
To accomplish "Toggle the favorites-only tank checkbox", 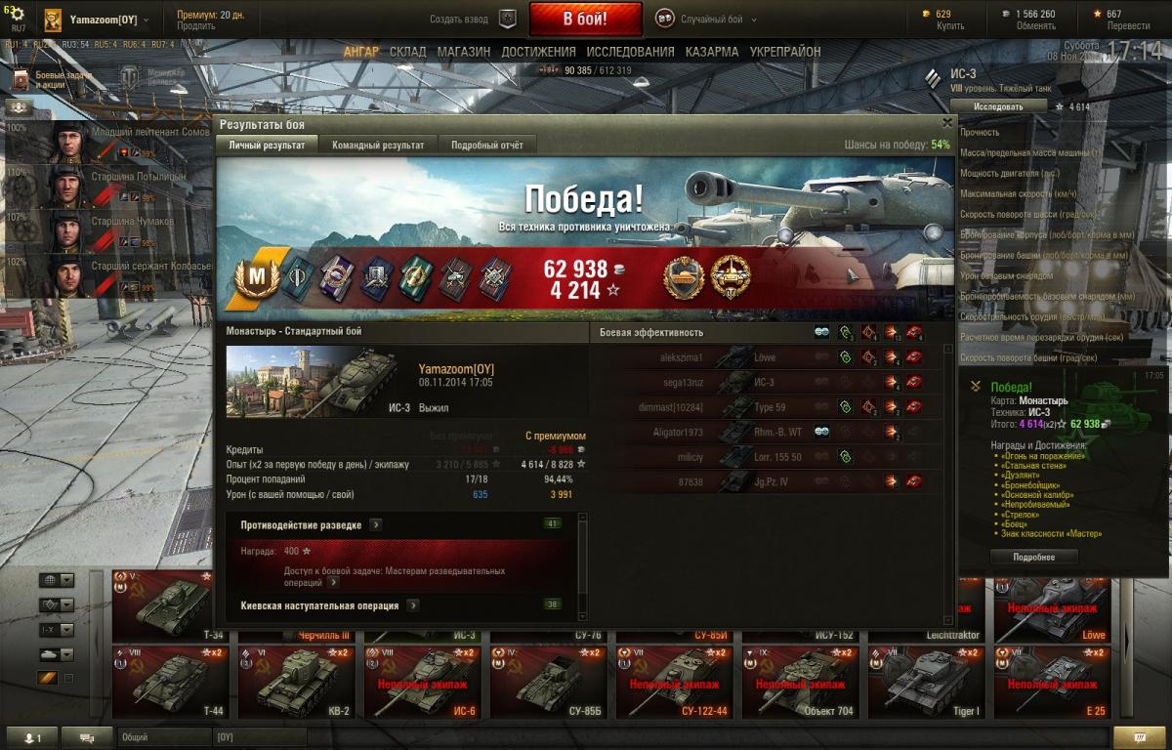I will coord(68,678).
